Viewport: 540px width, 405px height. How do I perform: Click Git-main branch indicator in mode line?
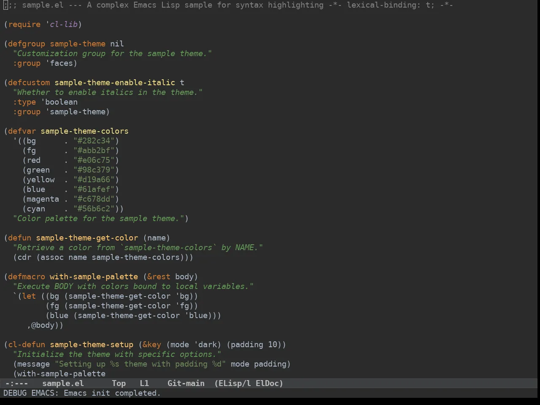186,383
